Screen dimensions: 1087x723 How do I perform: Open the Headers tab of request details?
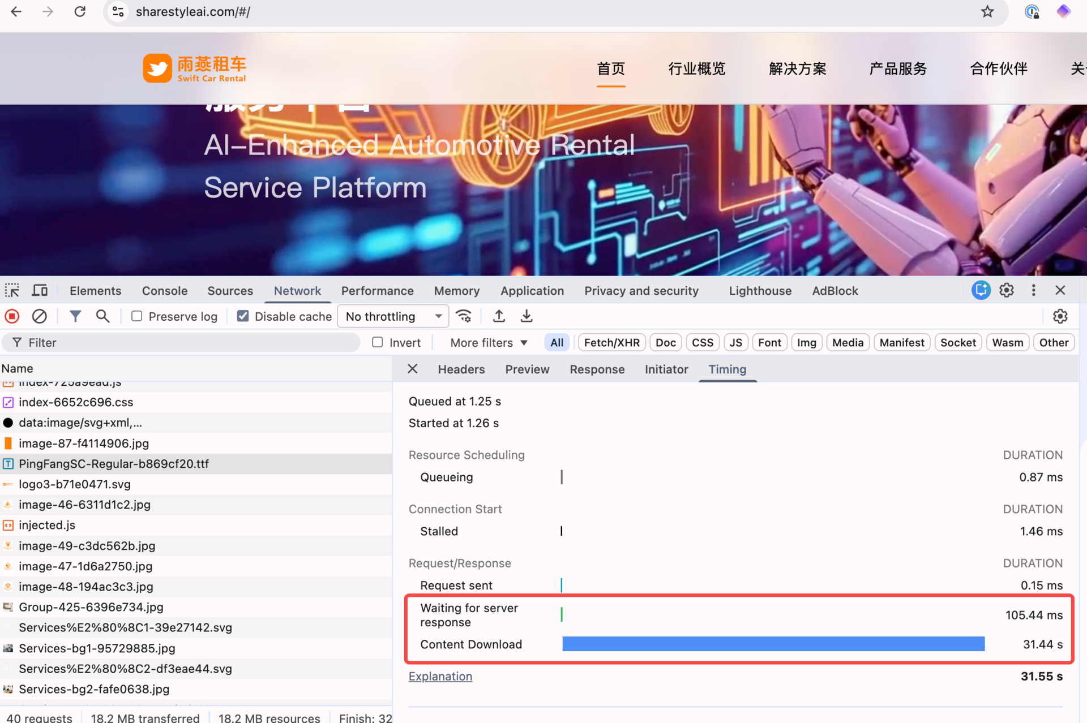(461, 369)
